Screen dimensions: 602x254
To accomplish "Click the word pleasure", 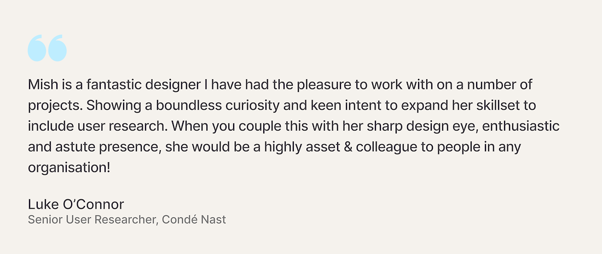I will (325, 85).
